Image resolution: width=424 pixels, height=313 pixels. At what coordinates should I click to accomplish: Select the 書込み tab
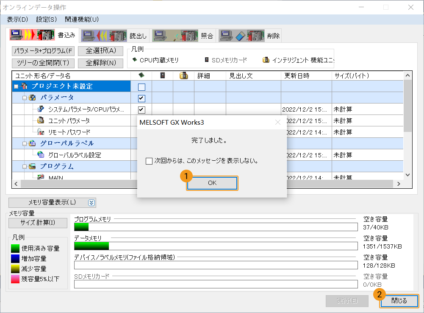pyautogui.click(x=43, y=35)
